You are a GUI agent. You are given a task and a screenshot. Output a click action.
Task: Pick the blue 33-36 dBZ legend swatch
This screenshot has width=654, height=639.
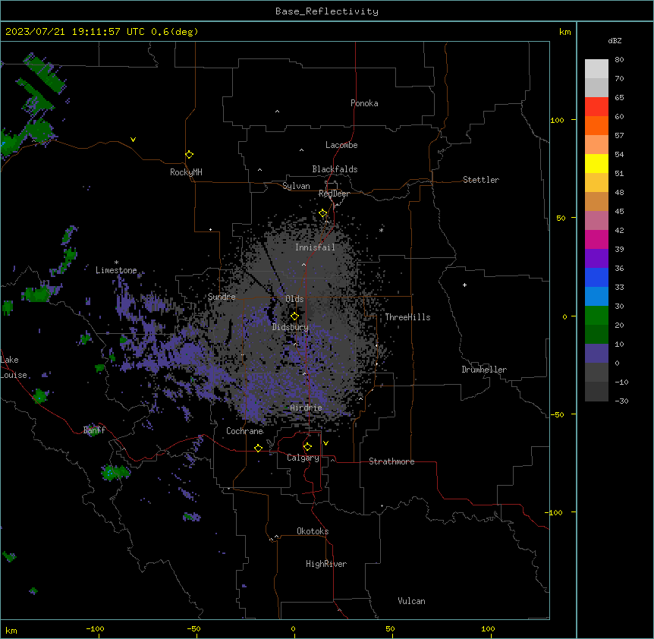pyautogui.click(x=596, y=277)
